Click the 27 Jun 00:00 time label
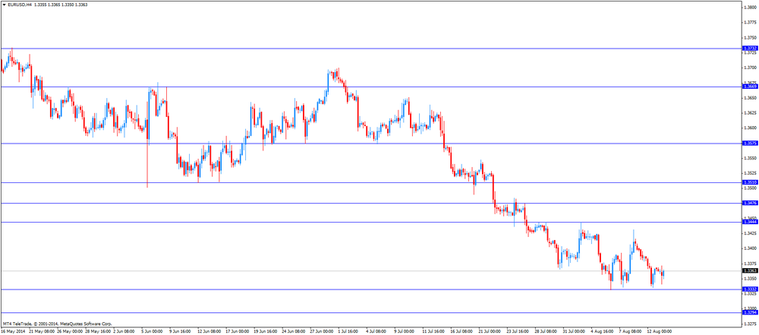The width and height of the screenshot is (759, 335). pos(323,332)
